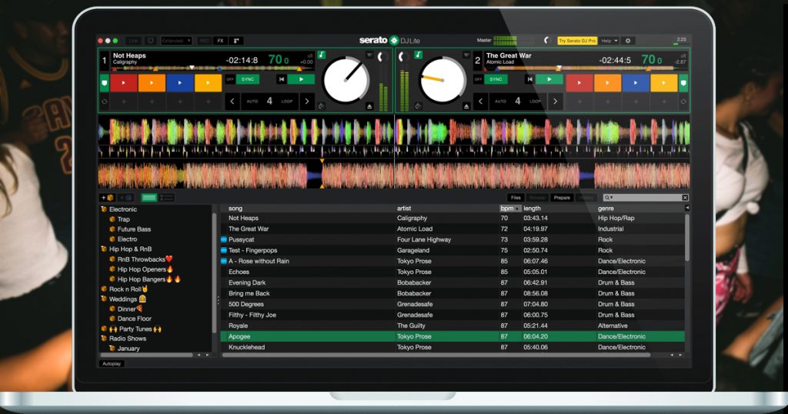Select the green cue points mode icon on deck 2
The image size is (788, 414).
pos(683,83)
